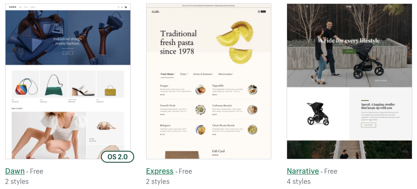Screen dimensions: 417x189
Task: Open the Dawn theme link
Action: [15, 171]
